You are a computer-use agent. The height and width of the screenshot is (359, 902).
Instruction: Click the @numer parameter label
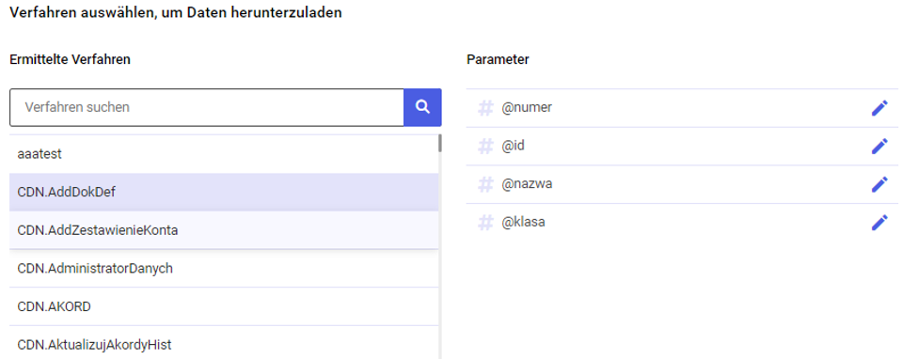coord(527,107)
